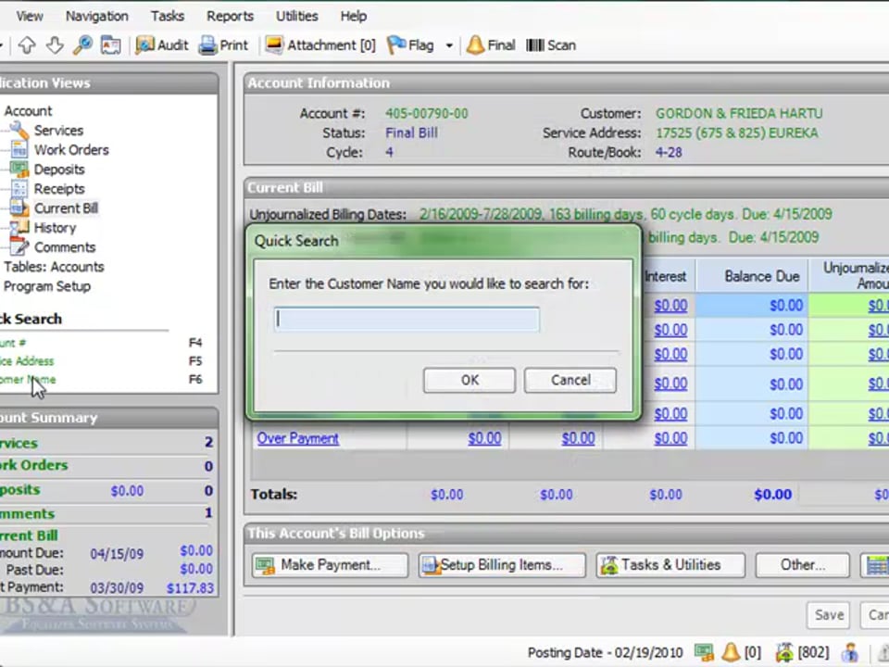Click the up arrow navigation icon

pyautogui.click(x=26, y=44)
